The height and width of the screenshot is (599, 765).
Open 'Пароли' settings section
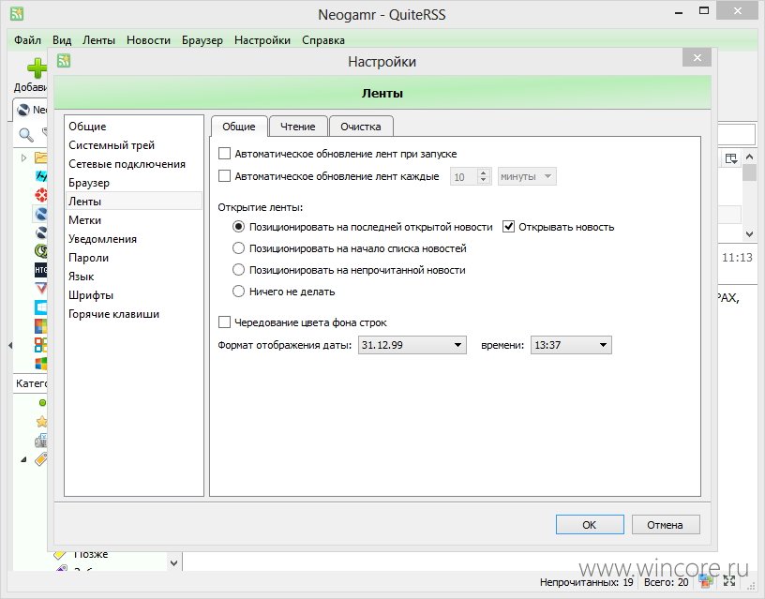(134, 258)
